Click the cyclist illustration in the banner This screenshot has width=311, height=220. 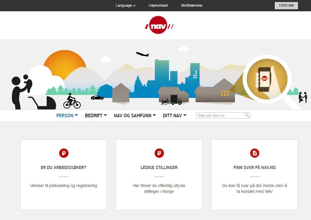coord(71,101)
